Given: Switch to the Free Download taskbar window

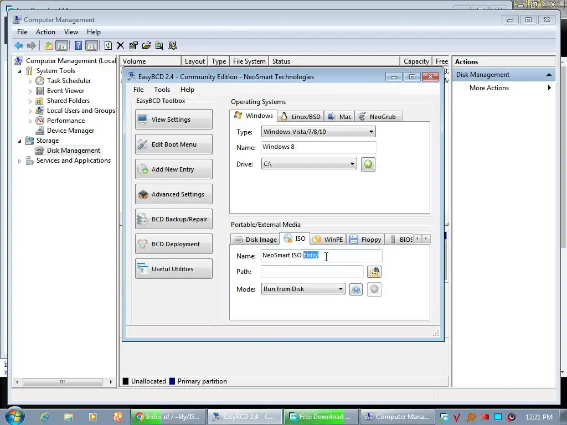Looking at the screenshot, I should (321, 417).
